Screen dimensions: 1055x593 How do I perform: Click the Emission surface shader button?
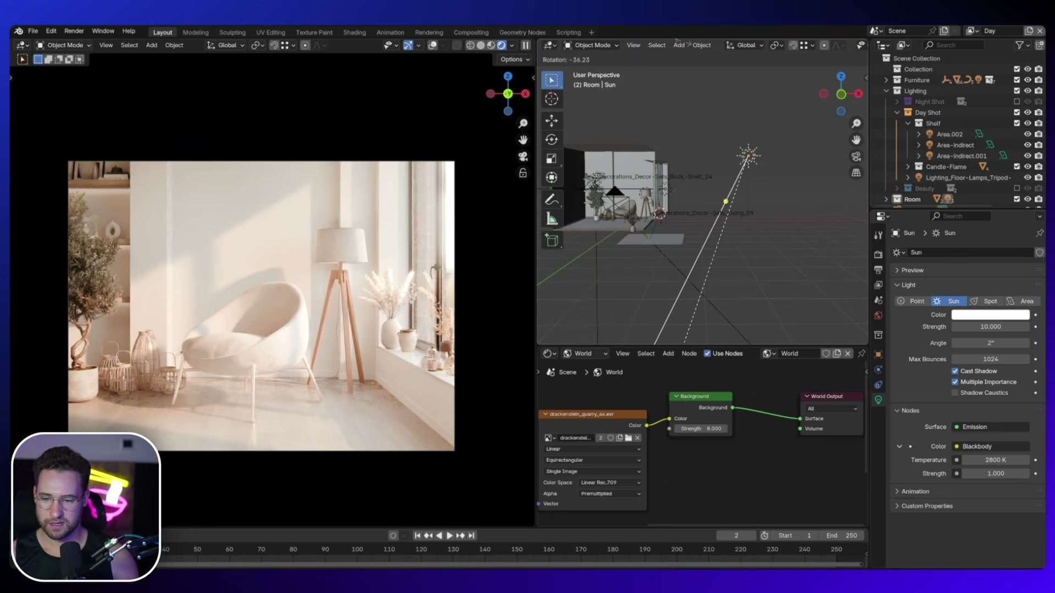991,427
